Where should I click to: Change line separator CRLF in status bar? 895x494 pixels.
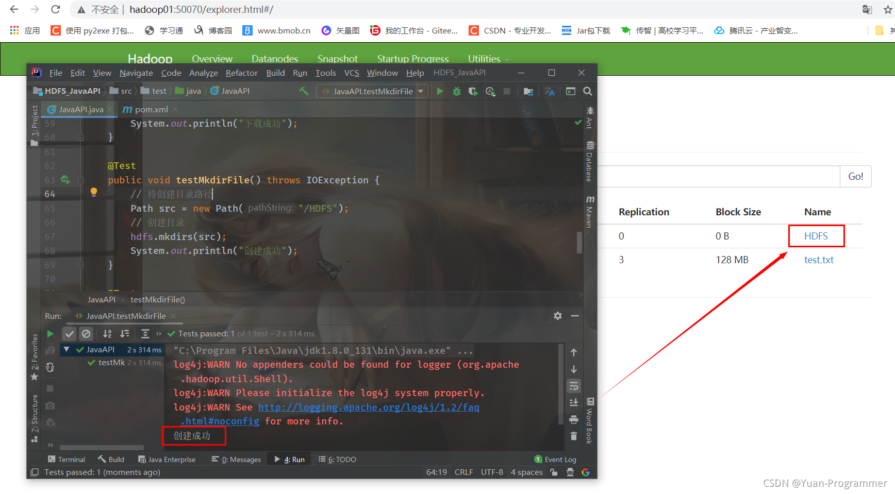pyautogui.click(x=464, y=472)
